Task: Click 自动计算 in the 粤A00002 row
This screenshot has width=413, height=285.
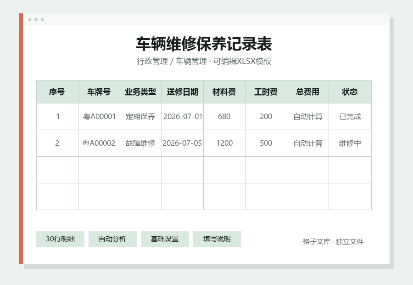Action: pyautogui.click(x=307, y=143)
